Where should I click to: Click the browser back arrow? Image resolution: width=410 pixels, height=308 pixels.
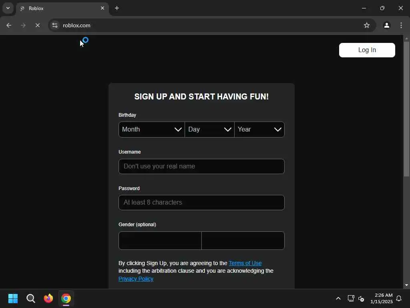(x=9, y=25)
